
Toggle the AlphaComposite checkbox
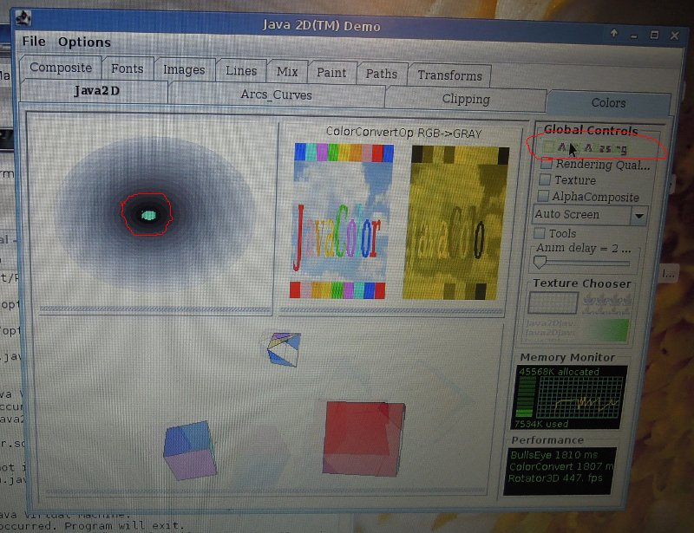tap(545, 197)
